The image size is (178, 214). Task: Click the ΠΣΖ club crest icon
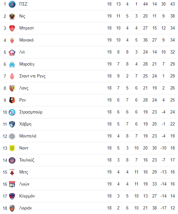12,4
